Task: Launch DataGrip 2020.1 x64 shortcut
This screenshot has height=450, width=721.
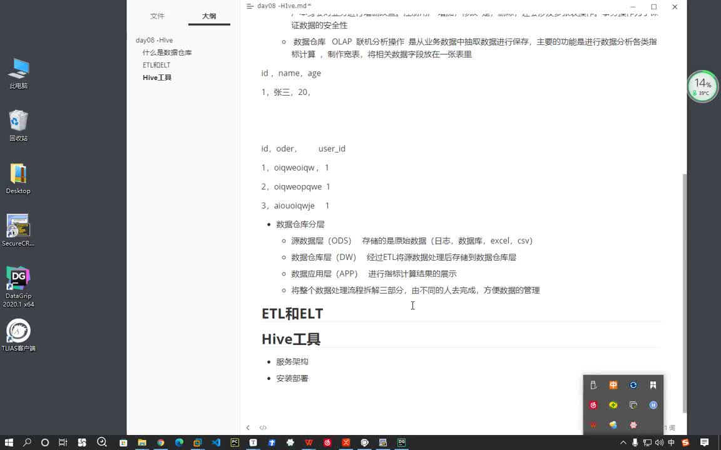Action: tap(18, 286)
